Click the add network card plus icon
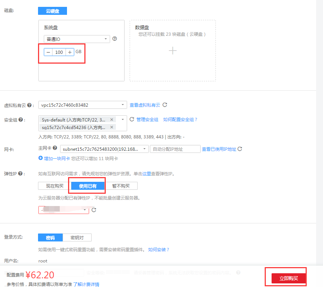 coord(41,158)
